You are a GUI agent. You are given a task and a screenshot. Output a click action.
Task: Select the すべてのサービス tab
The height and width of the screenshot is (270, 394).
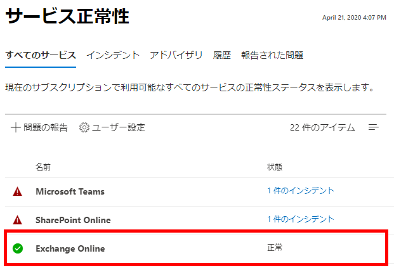(41, 55)
